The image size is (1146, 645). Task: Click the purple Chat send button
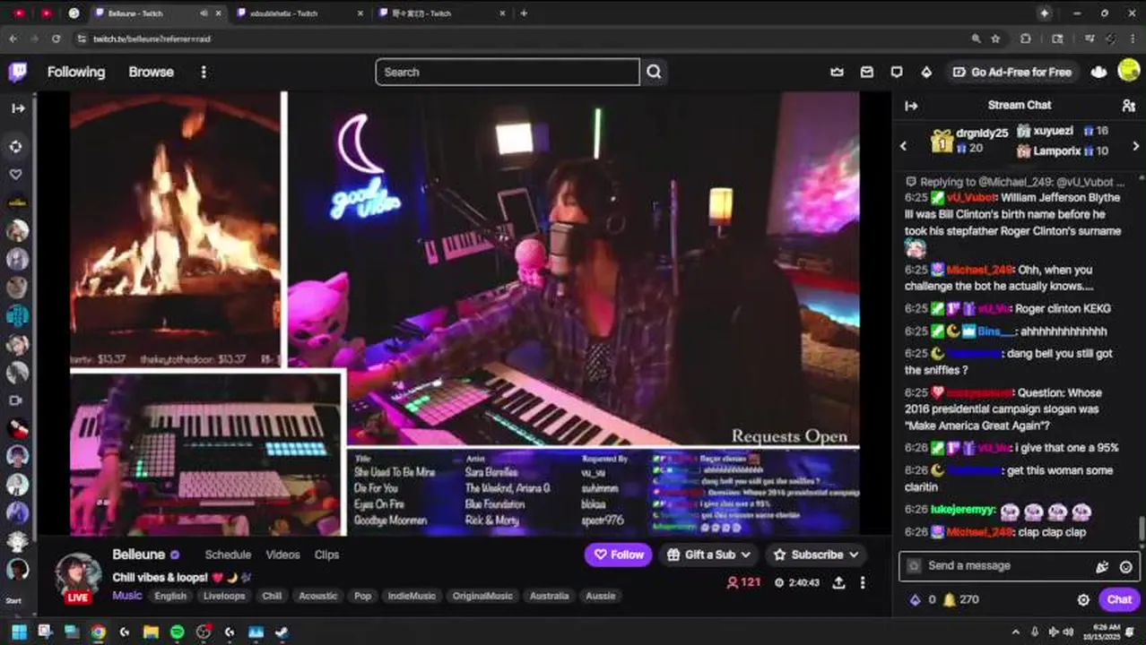coord(1119,600)
